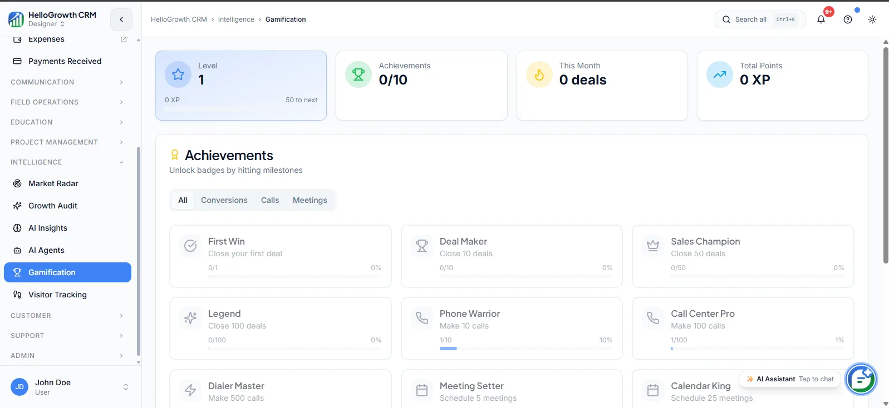
Task: Expand the Admin section
Action: [67, 356]
